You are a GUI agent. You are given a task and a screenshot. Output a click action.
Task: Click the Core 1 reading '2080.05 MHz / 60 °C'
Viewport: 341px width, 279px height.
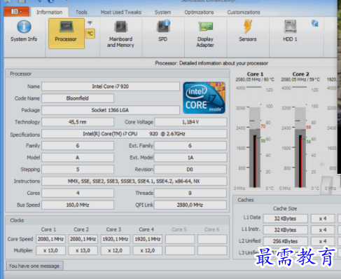click(255, 80)
